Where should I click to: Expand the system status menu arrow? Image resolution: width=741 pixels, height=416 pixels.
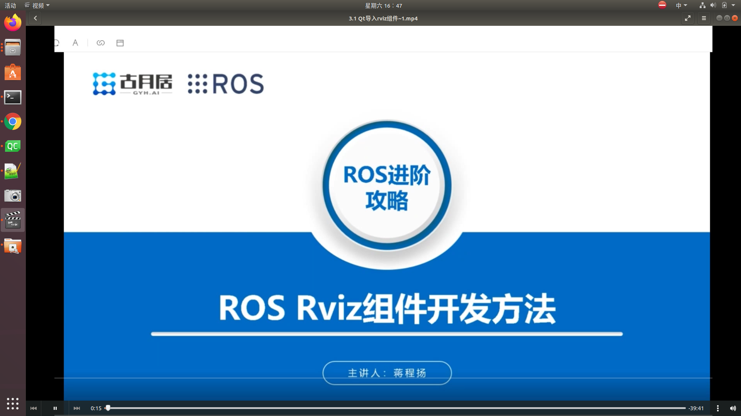pos(733,5)
